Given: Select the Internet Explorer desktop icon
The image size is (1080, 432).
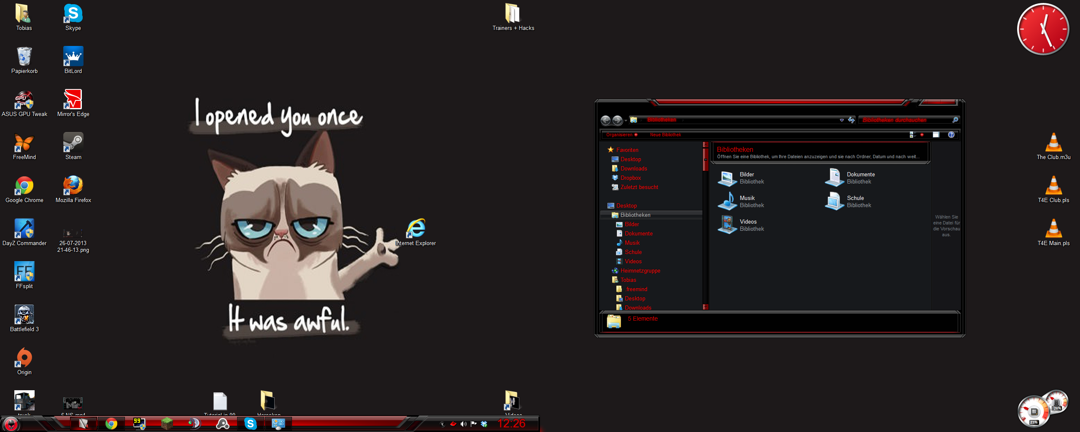Looking at the screenshot, I should pos(416,232).
